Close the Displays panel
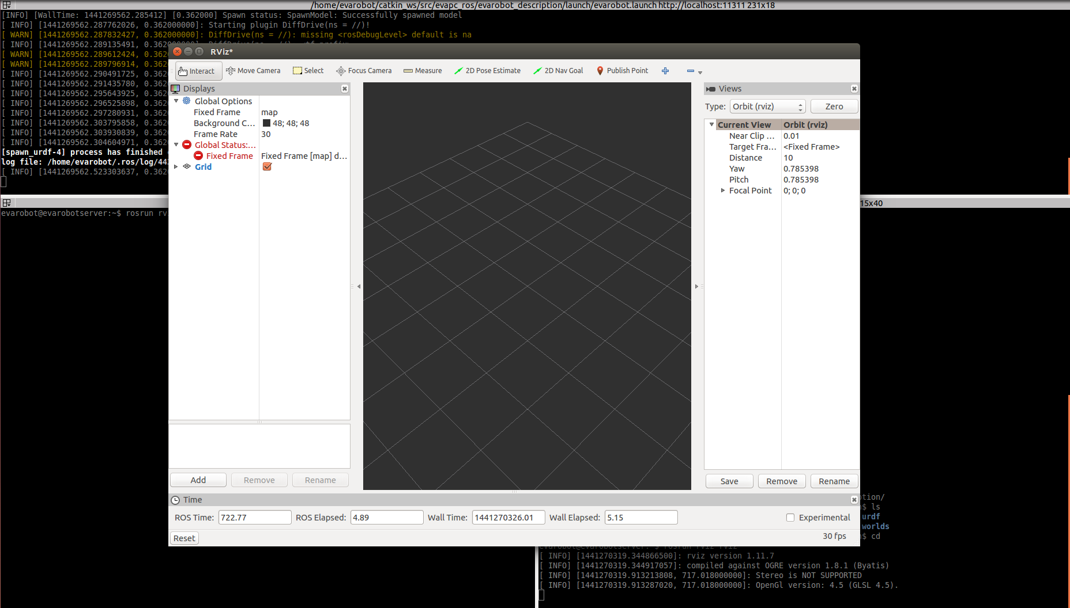Viewport: 1070px width, 608px height. point(345,89)
